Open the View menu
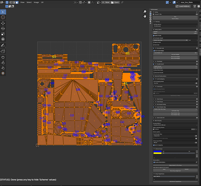201x186 pixels. [x=22, y=2]
